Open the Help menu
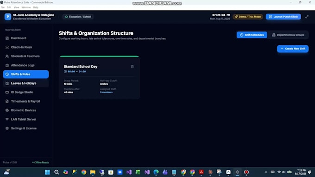Viewport: 315px width, 177px height. coord(36,7)
